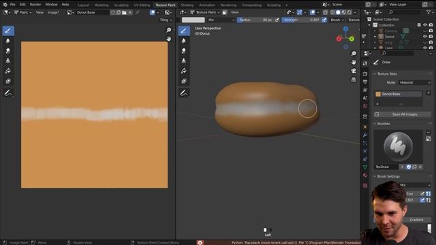Toggle radius pen pressure button
The width and height of the screenshot is (436, 245).
point(277,20)
